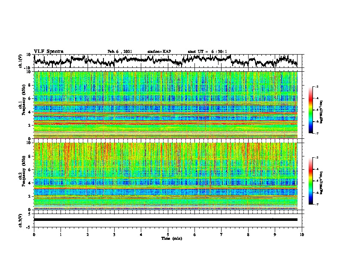Click the "4" tick on the time axis
The width and height of the screenshot is (340, 263).
(x=141, y=235)
